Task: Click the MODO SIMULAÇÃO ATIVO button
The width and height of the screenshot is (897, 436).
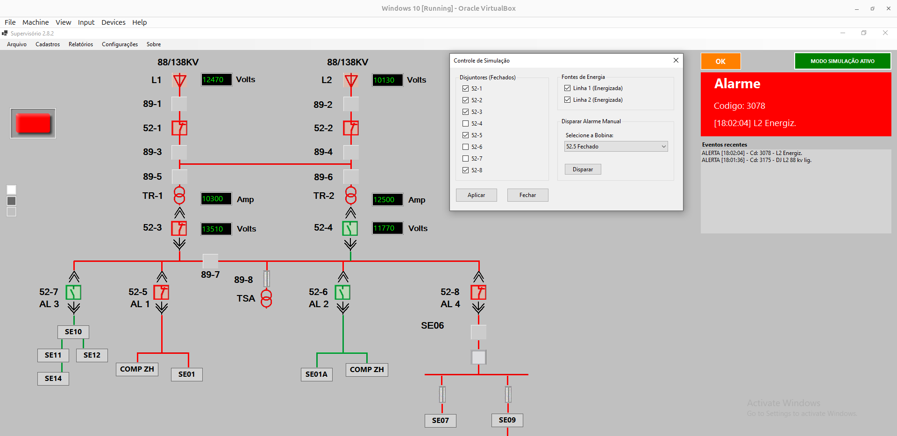Action: click(x=843, y=61)
